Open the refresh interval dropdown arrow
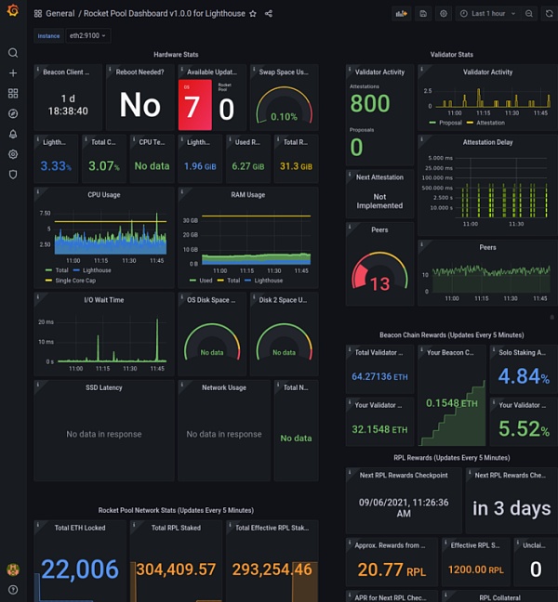Screen dimensions: 558x602 (550, 14)
